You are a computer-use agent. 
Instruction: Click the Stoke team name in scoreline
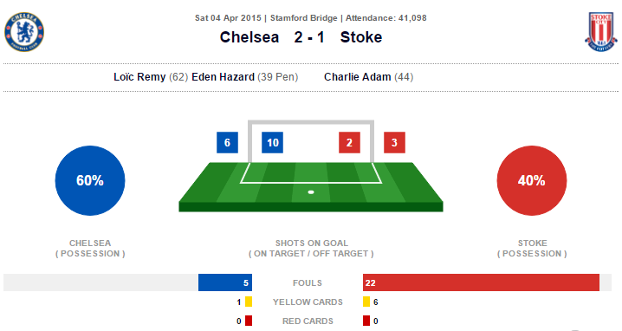[x=361, y=37]
